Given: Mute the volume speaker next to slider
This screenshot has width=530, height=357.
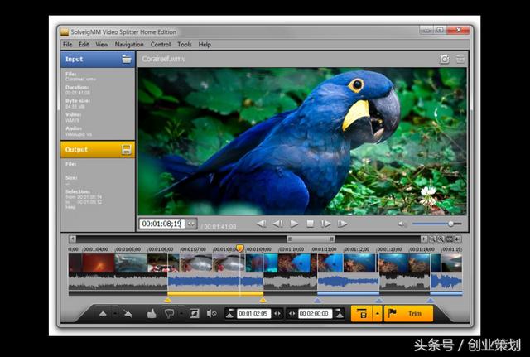Looking at the screenshot, I should pos(402,224).
